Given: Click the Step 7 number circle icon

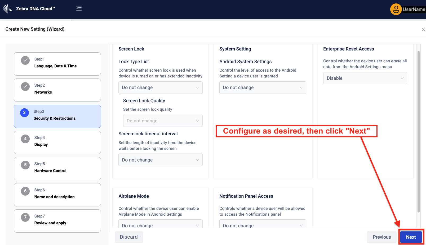Looking at the screenshot, I should click(x=25, y=217).
